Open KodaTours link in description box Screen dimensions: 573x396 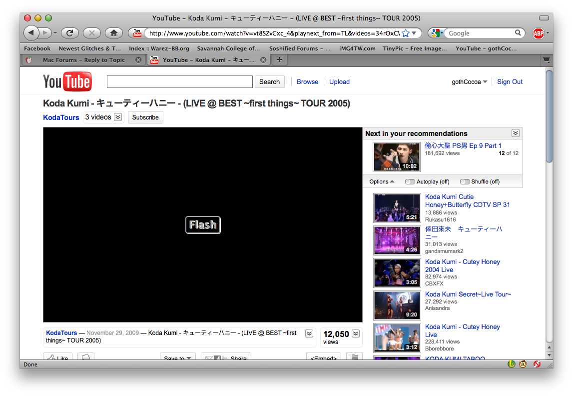click(61, 332)
